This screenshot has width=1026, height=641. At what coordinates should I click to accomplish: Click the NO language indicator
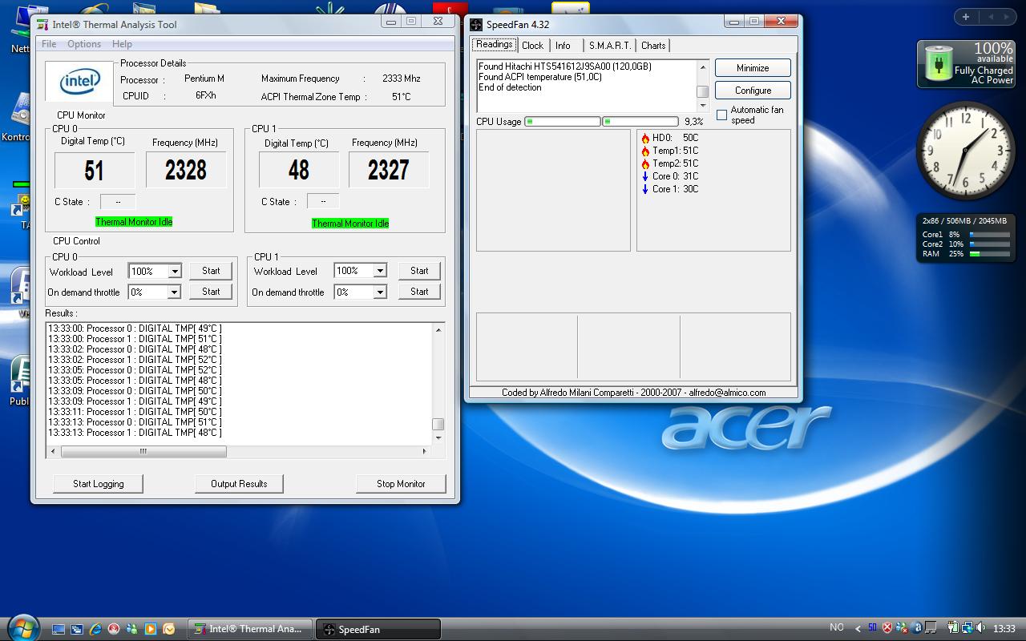point(837,627)
